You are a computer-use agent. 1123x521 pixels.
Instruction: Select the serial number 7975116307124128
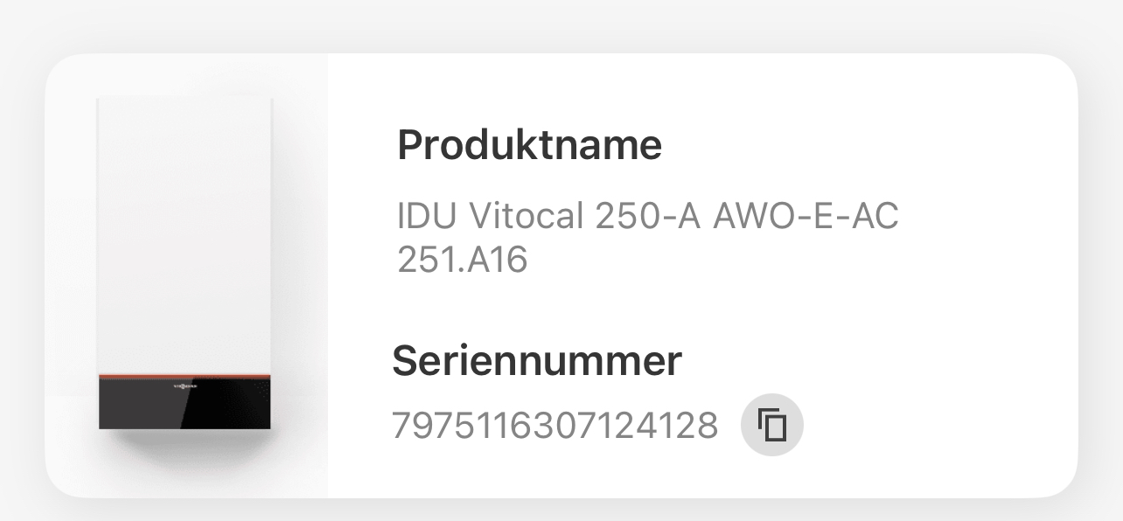555,426
